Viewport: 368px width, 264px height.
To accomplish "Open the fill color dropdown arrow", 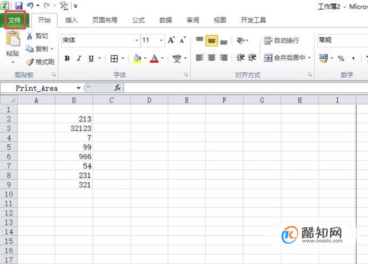I will click(x=145, y=58).
